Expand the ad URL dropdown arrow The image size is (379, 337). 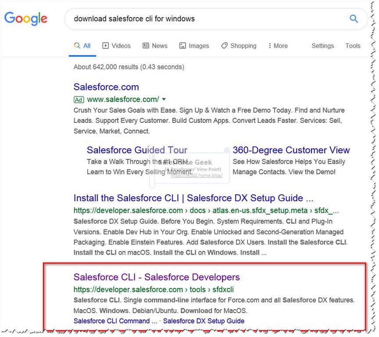coord(164,99)
